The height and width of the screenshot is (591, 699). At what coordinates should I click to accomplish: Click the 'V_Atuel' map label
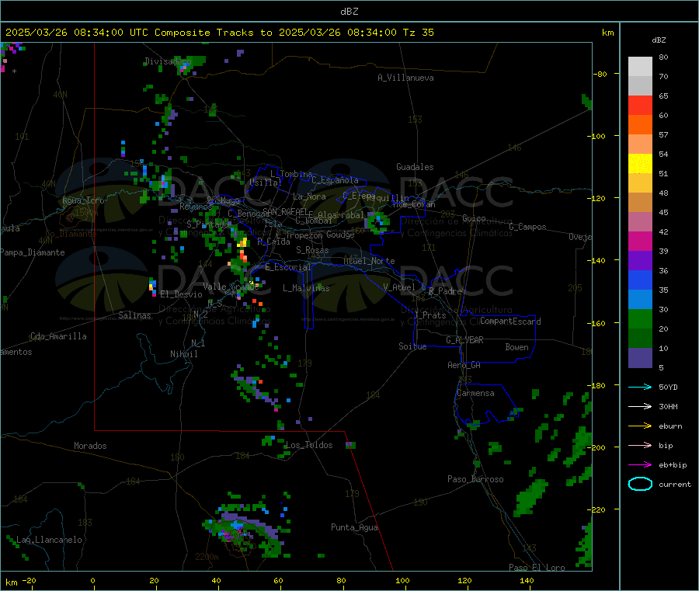[399, 287]
